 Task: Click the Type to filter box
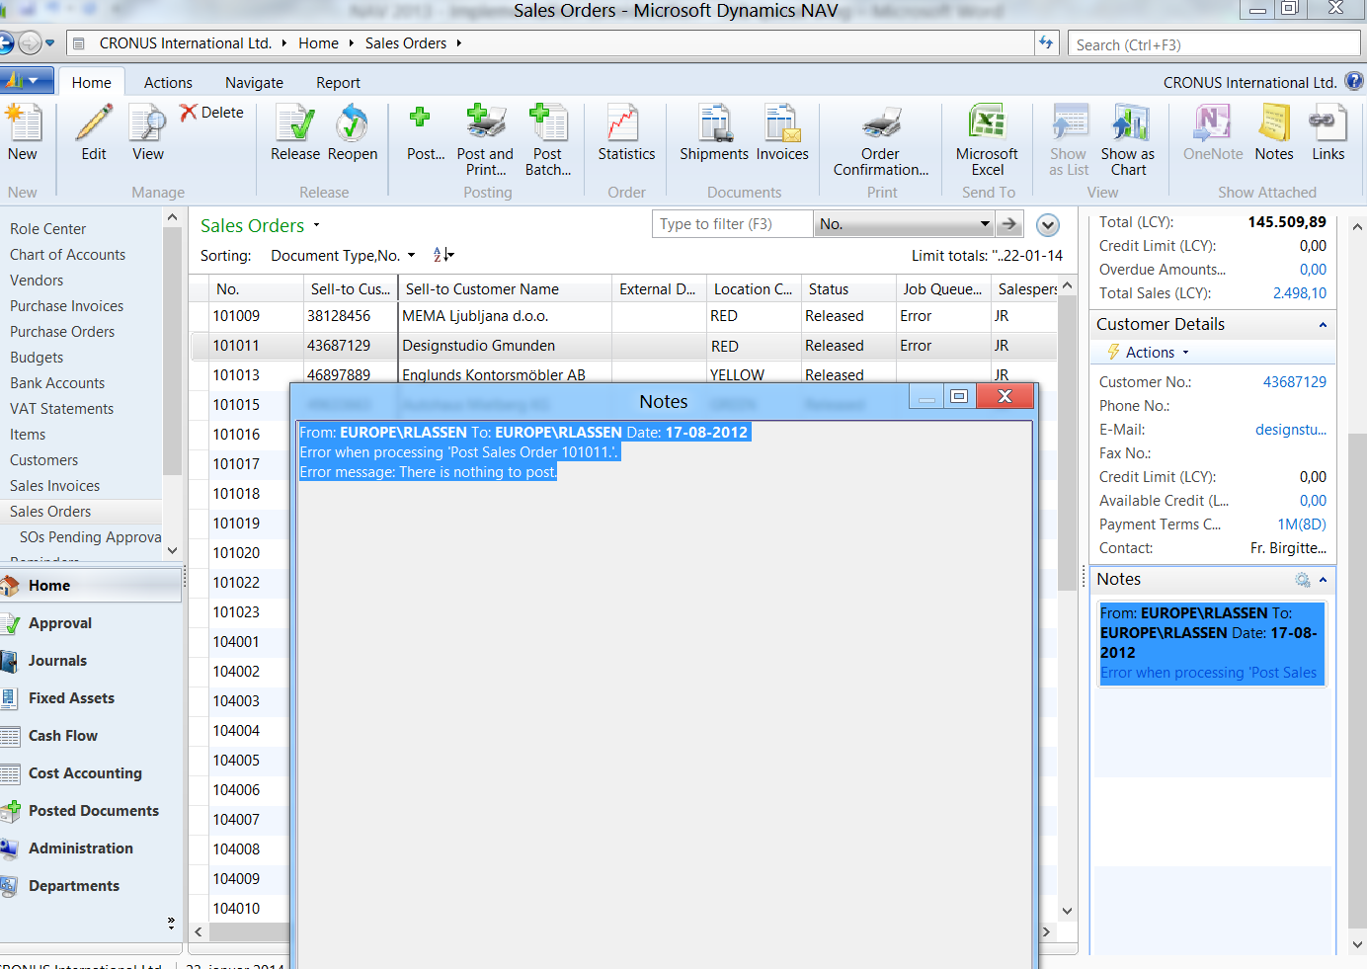732,224
